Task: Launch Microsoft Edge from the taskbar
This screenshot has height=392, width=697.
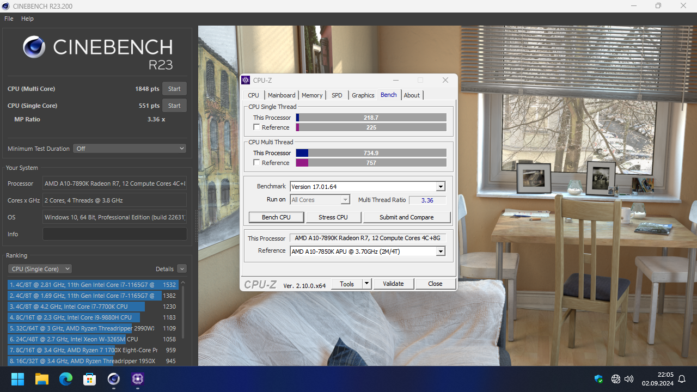Action: (65, 378)
